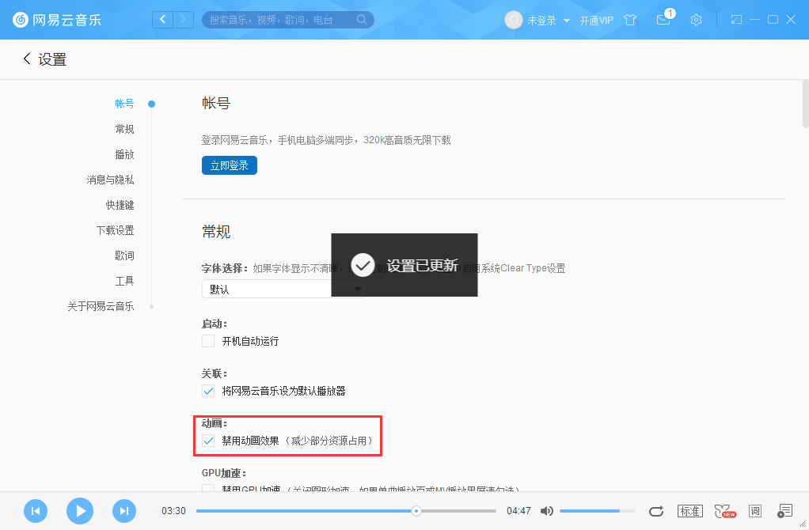Show lyrics with the 词 icon

(754, 511)
